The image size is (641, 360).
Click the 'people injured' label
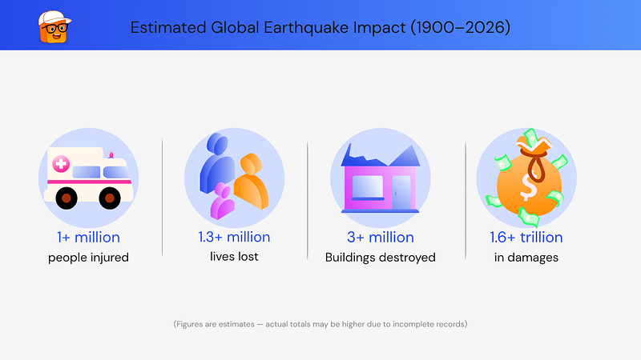(88, 258)
